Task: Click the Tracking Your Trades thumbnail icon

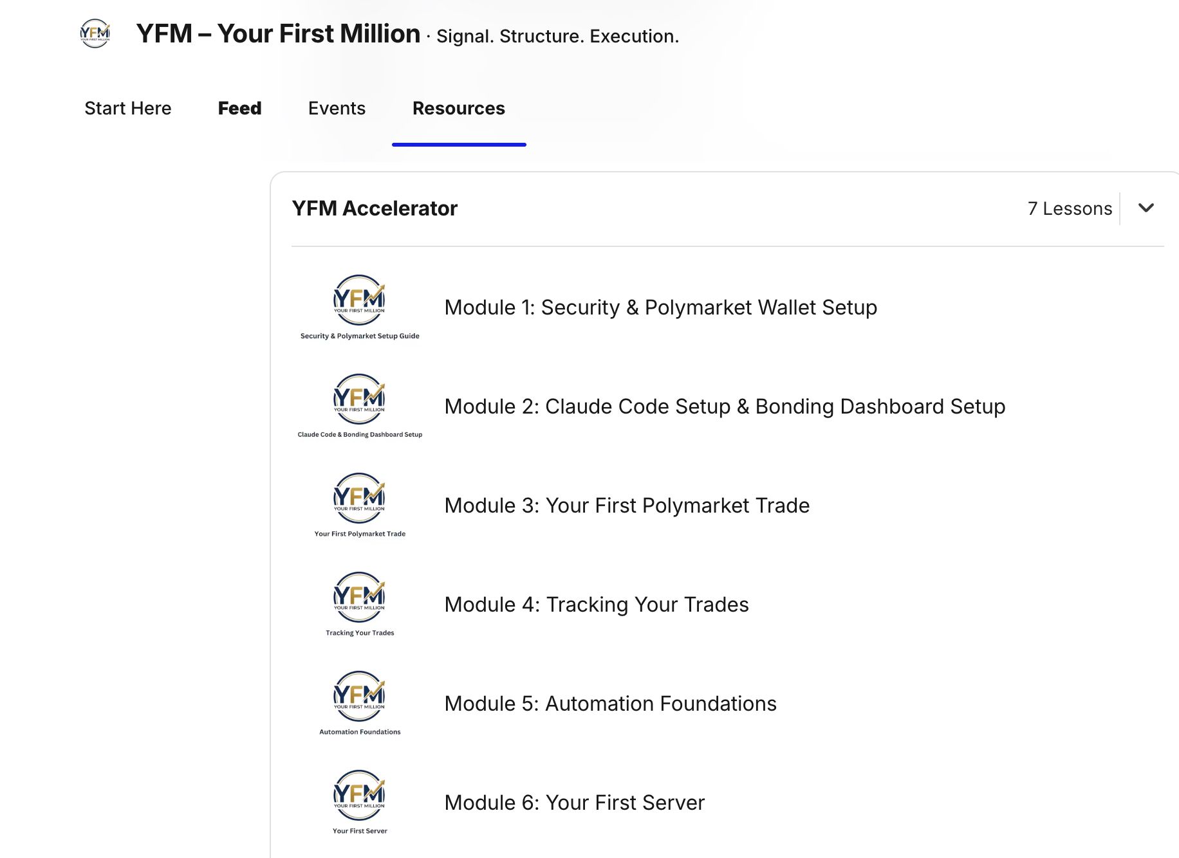Action: [x=360, y=605]
